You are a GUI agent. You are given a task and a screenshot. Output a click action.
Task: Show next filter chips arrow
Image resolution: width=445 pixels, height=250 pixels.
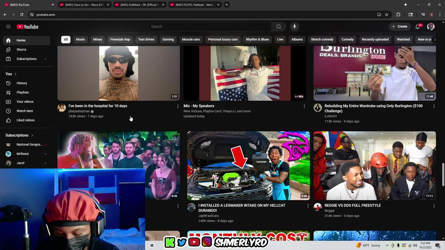pyautogui.click(x=435, y=40)
